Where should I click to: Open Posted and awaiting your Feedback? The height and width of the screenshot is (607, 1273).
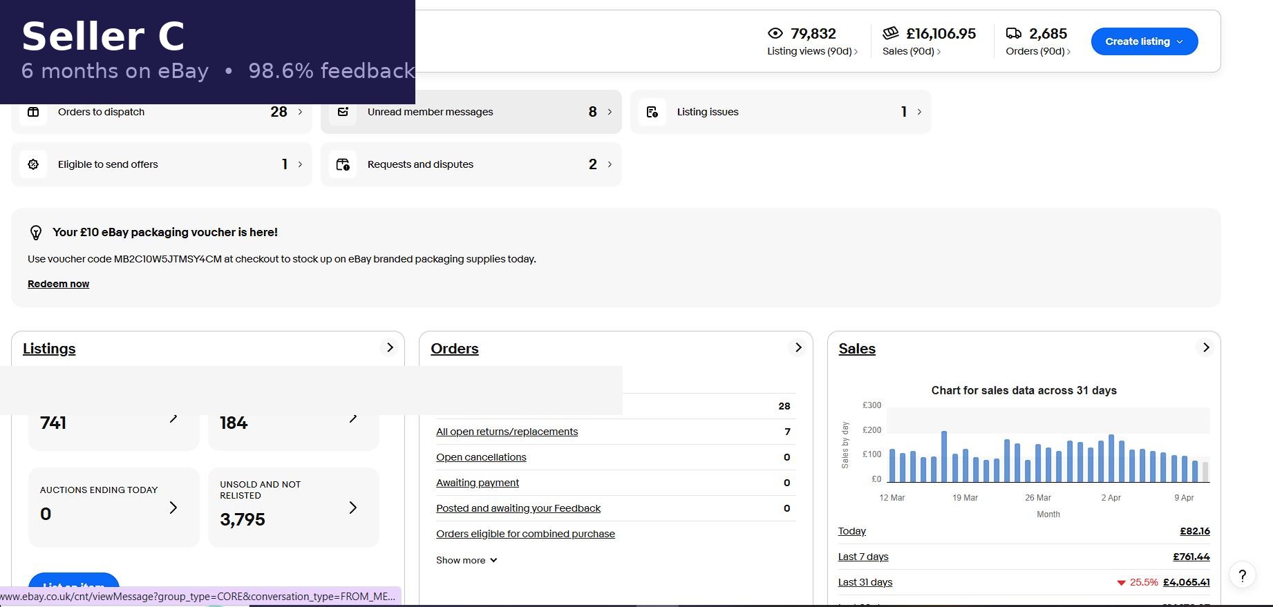[518, 508]
